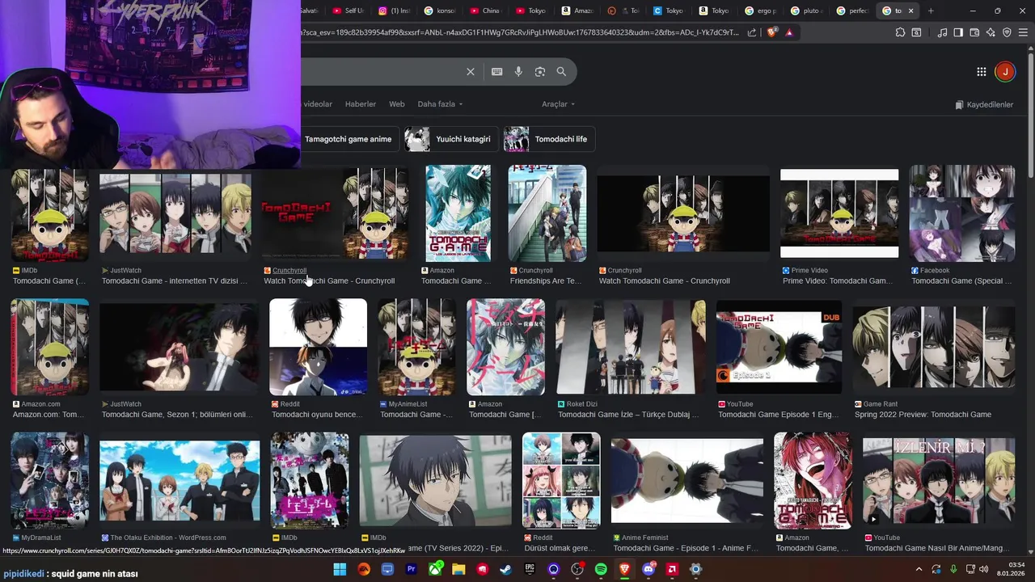Close the active Tomodachi browser tab
The height and width of the screenshot is (582, 1035).
click(911, 11)
